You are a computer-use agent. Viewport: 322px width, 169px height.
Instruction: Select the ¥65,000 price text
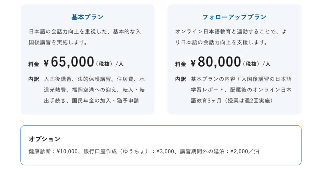[69, 62]
